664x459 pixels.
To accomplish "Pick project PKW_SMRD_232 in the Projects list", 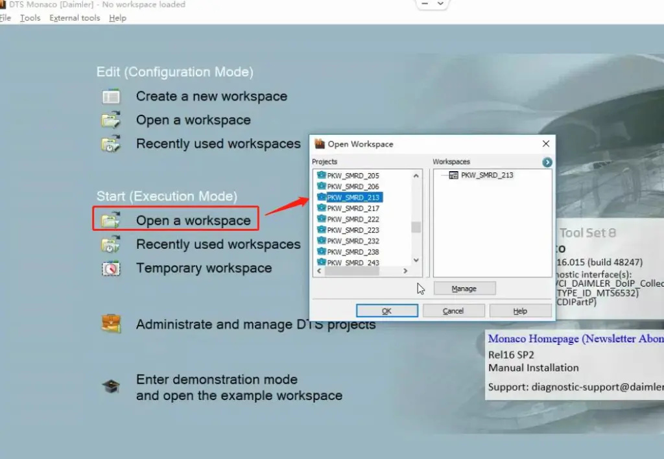I will tap(353, 241).
